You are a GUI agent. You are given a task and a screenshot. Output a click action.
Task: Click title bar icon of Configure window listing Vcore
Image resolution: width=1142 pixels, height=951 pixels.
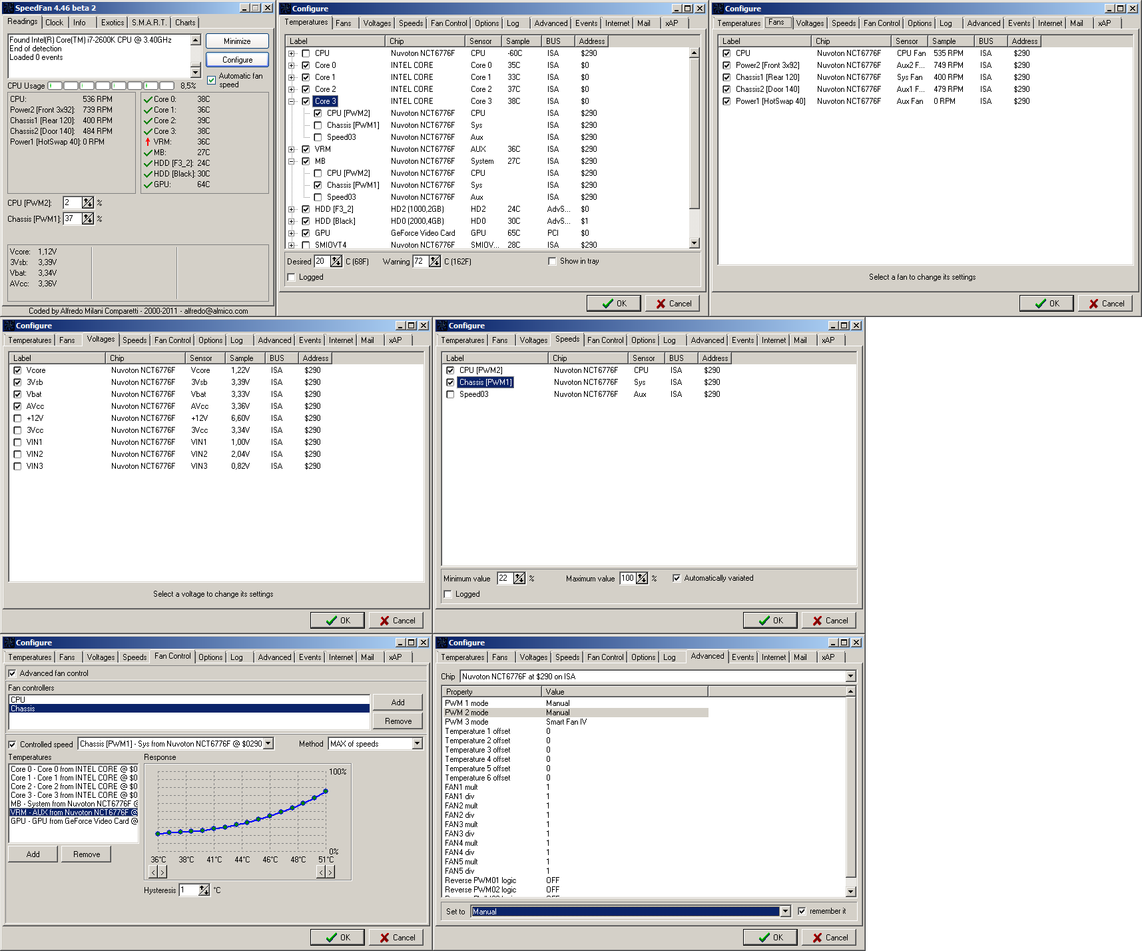coord(9,326)
